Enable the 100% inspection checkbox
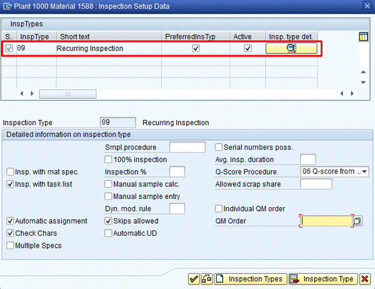375x289 pixels. (109, 160)
